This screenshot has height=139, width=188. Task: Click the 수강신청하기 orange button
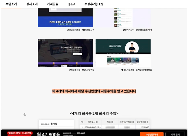tap(152, 134)
